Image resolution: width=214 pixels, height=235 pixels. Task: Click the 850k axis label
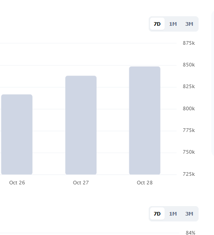pos(189,65)
